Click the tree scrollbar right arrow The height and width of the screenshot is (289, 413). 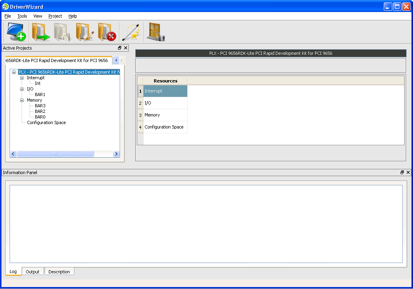[x=116, y=154]
